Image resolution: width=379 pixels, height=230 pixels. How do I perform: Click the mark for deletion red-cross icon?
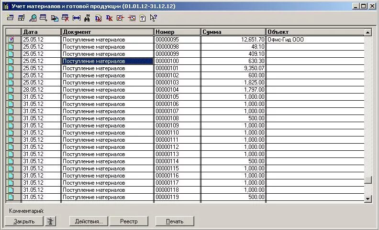pyautogui.click(x=65, y=18)
